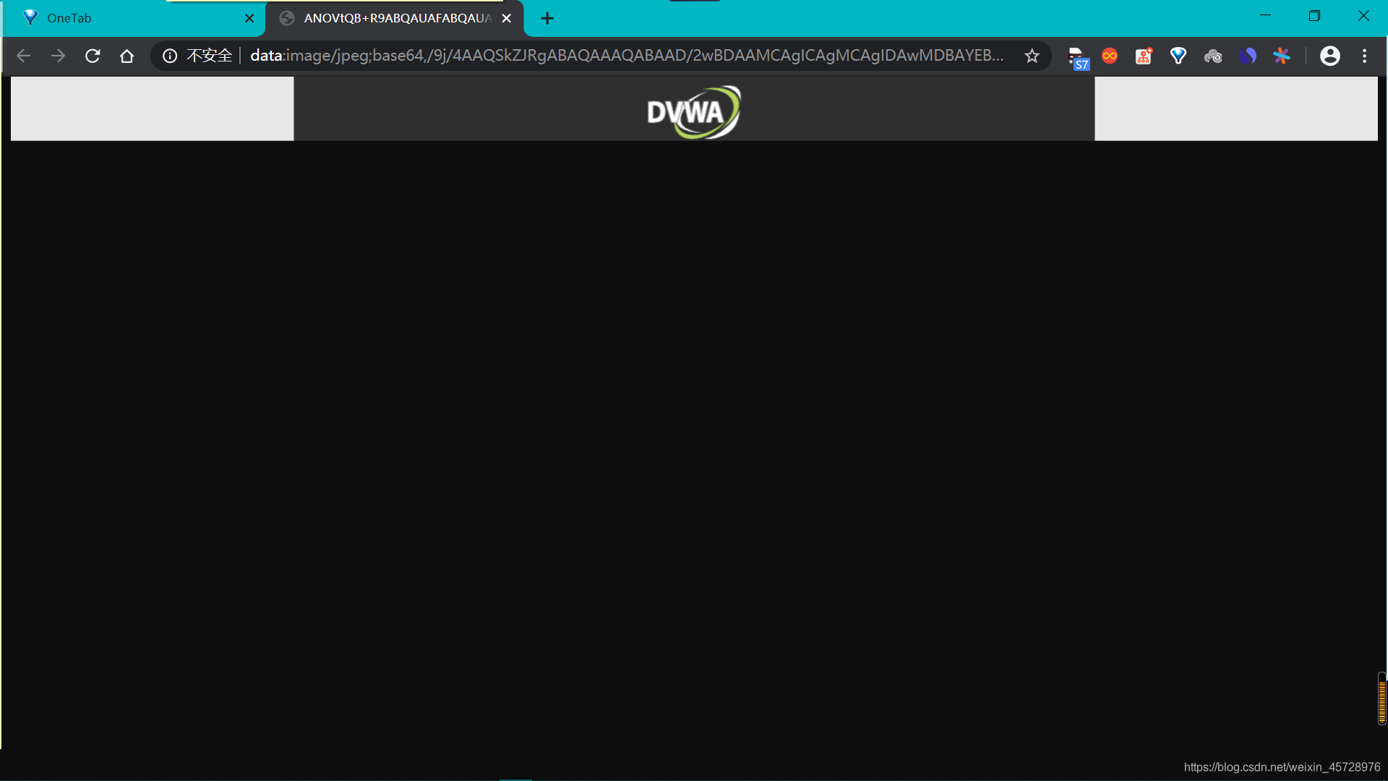1388x781 pixels.
Task: Close the ANOVtQB data image tab
Action: [507, 18]
